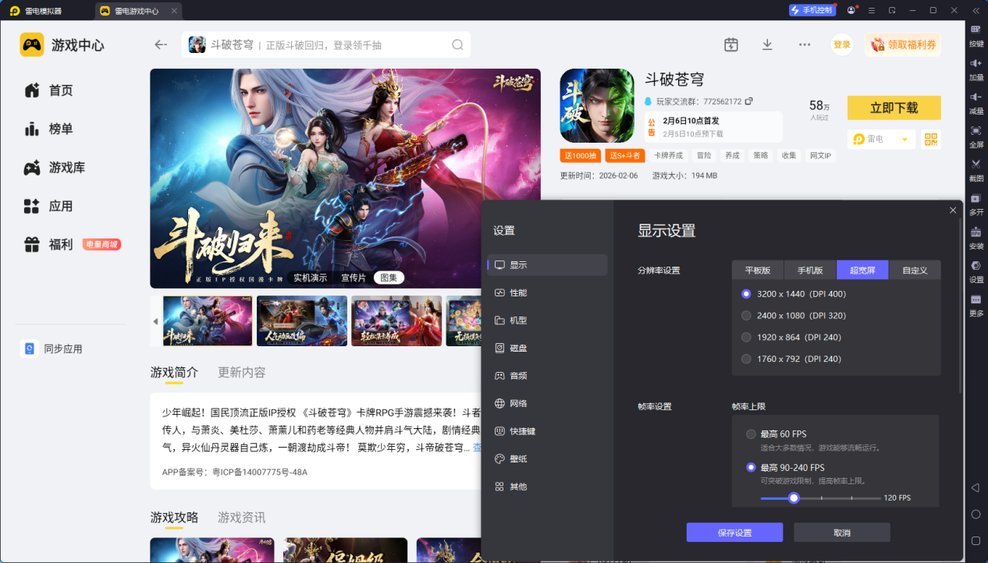Screen dimensions: 988x563
Task: Click the 取消 button in settings
Action: pos(842,533)
